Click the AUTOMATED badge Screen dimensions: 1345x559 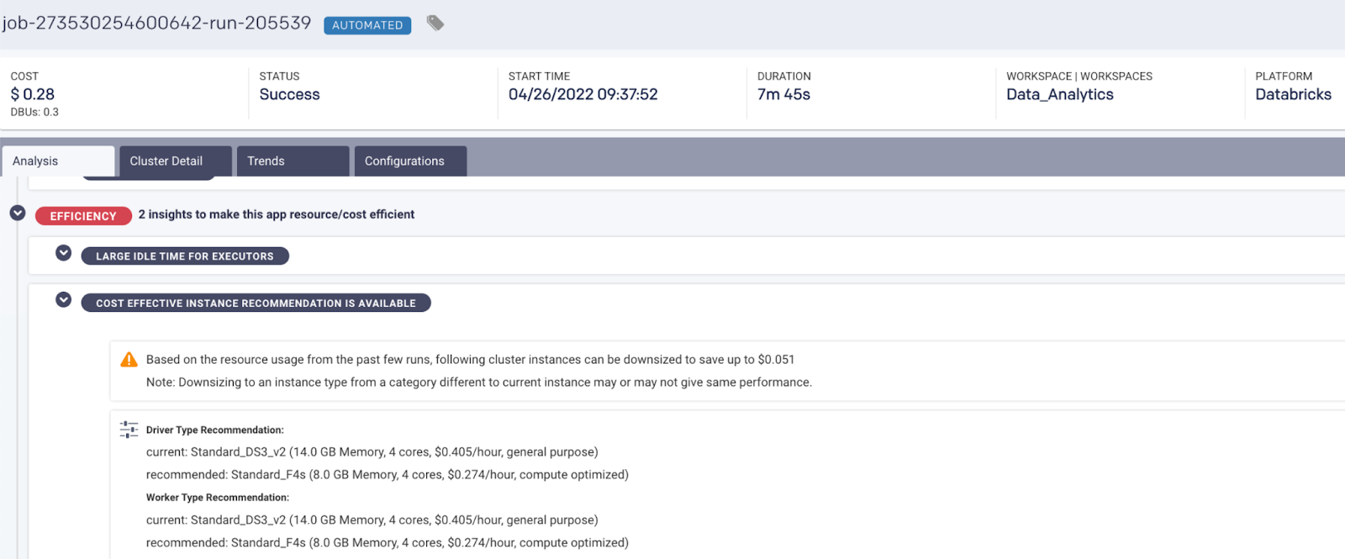click(367, 25)
